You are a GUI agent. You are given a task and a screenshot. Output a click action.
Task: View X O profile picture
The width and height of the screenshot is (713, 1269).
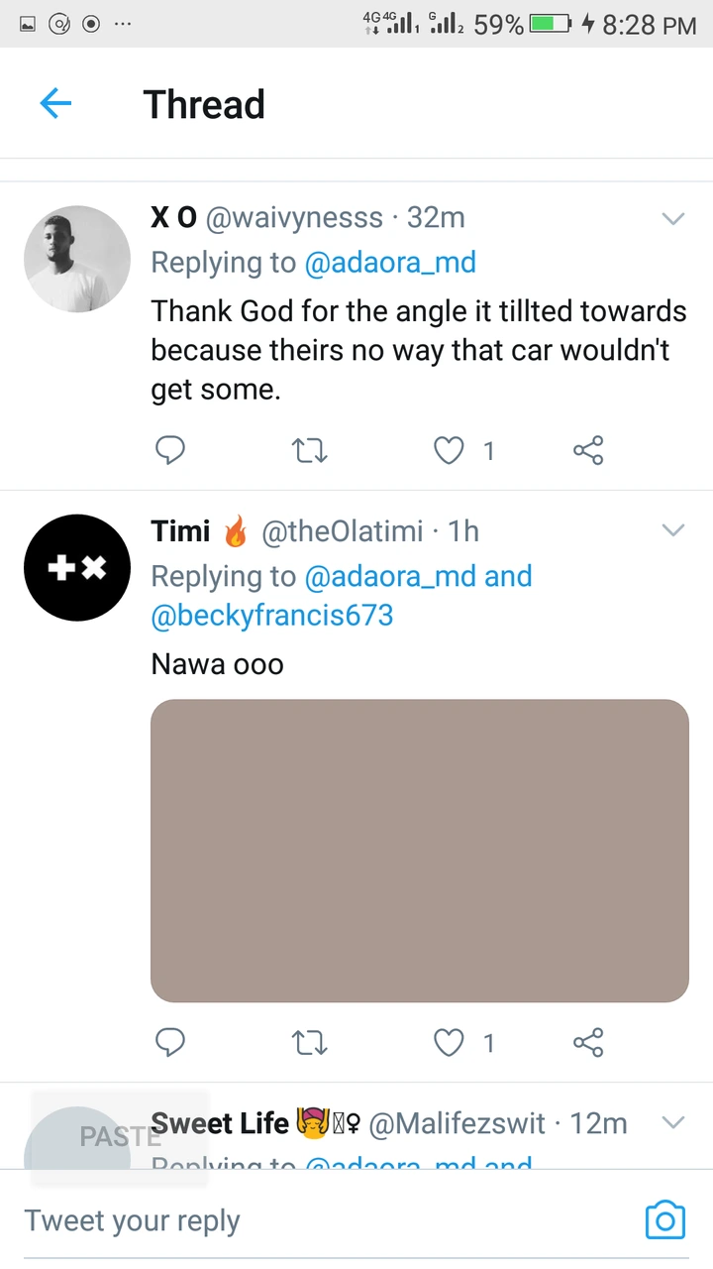pos(77,259)
